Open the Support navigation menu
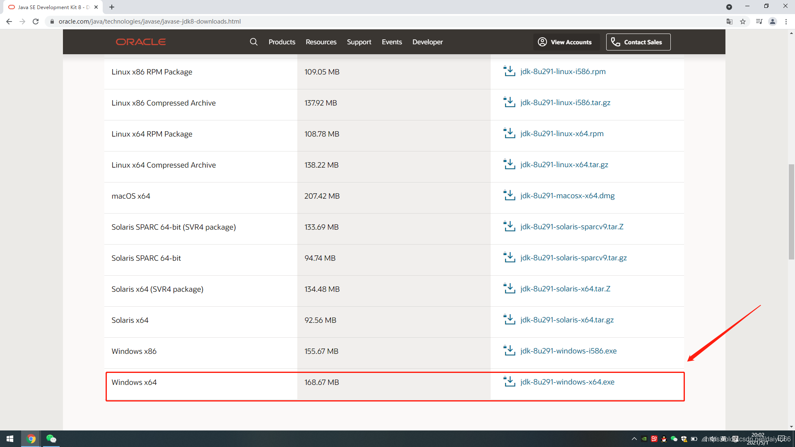This screenshot has width=795, height=447. point(359,42)
